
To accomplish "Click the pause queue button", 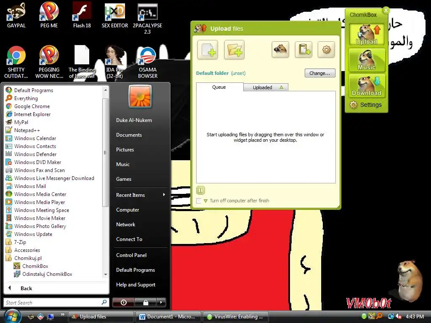I will pyautogui.click(x=200, y=190).
